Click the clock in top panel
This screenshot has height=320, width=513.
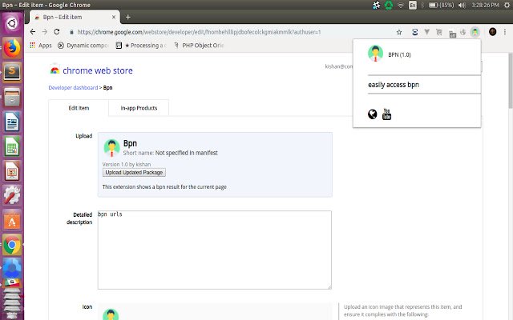[x=485, y=5]
